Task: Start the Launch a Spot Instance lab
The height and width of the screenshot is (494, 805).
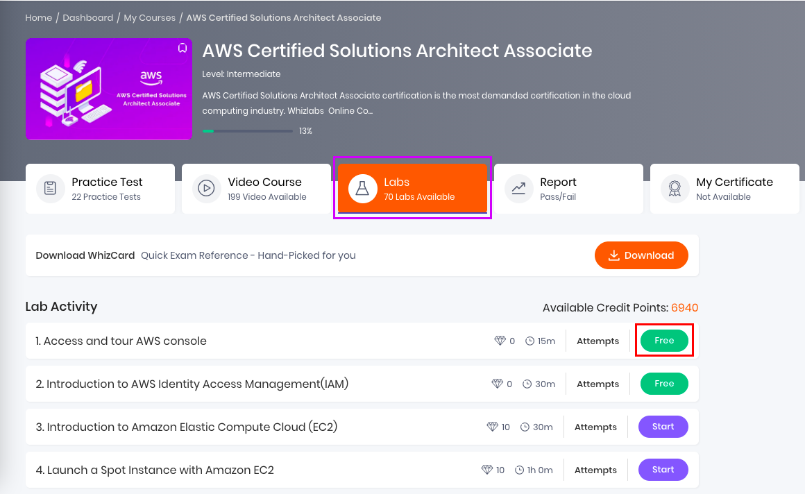Action: click(663, 470)
